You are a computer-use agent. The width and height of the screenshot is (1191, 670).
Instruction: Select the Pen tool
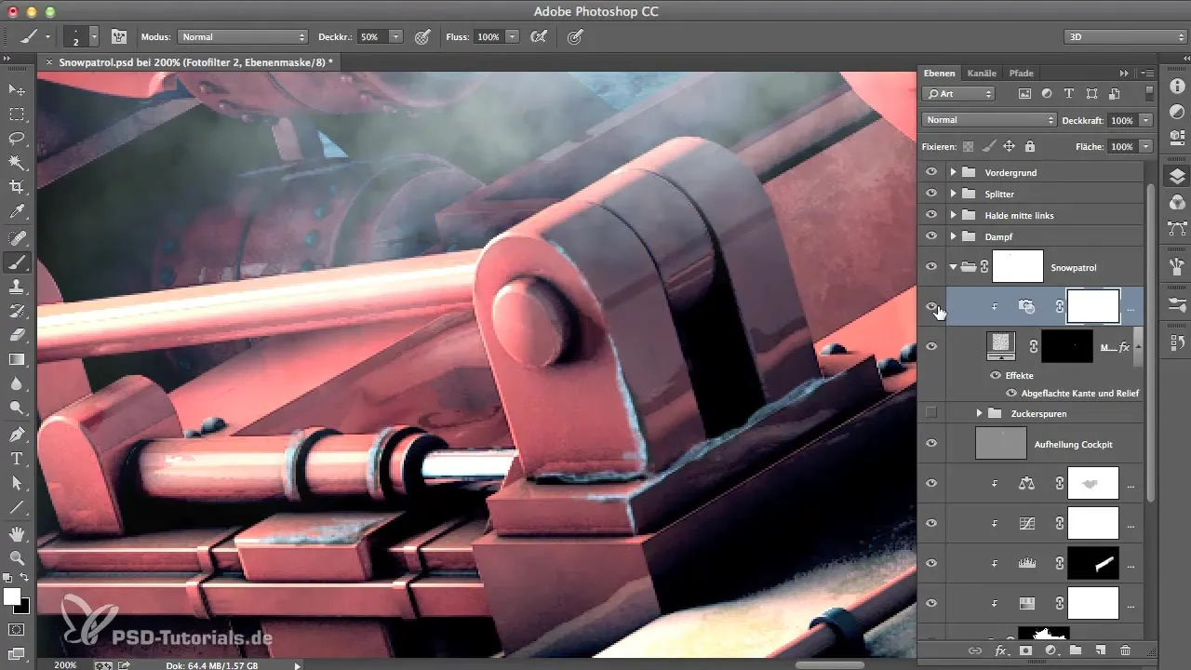click(16, 435)
